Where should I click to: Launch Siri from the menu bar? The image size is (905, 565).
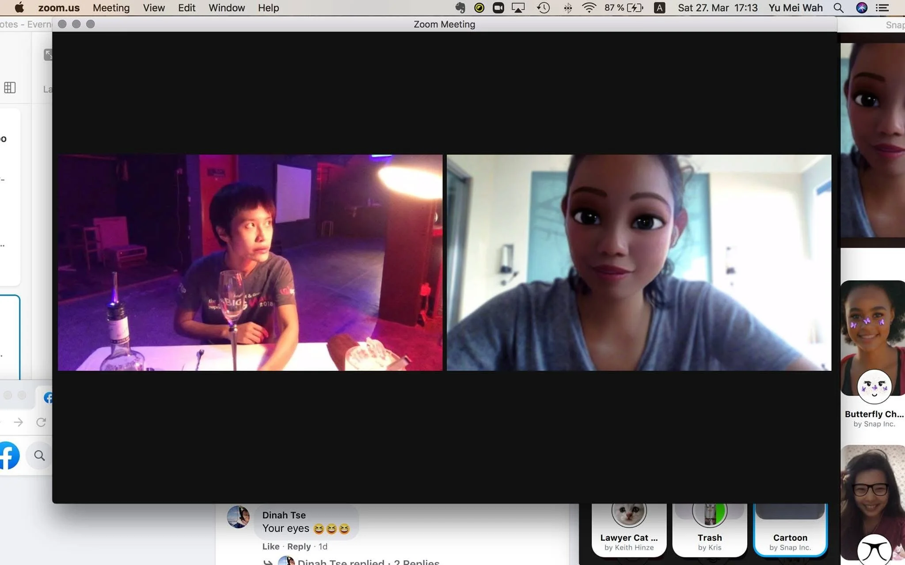pos(861,8)
